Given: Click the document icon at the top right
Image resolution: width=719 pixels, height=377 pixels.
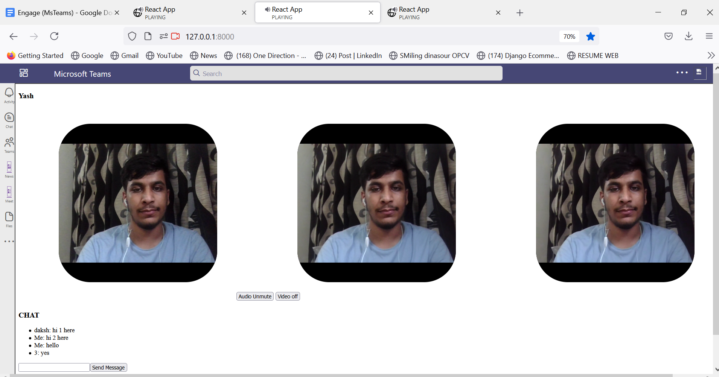Looking at the screenshot, I should click(x=699, y=73).
